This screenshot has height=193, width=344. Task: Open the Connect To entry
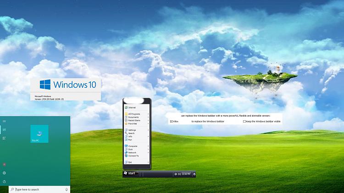[x=137, y=156]
